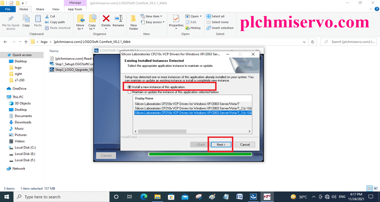This screenshot has width=380, height=202.
Task: Click the refresh button beside the address bar
Action: coord(313,42)
